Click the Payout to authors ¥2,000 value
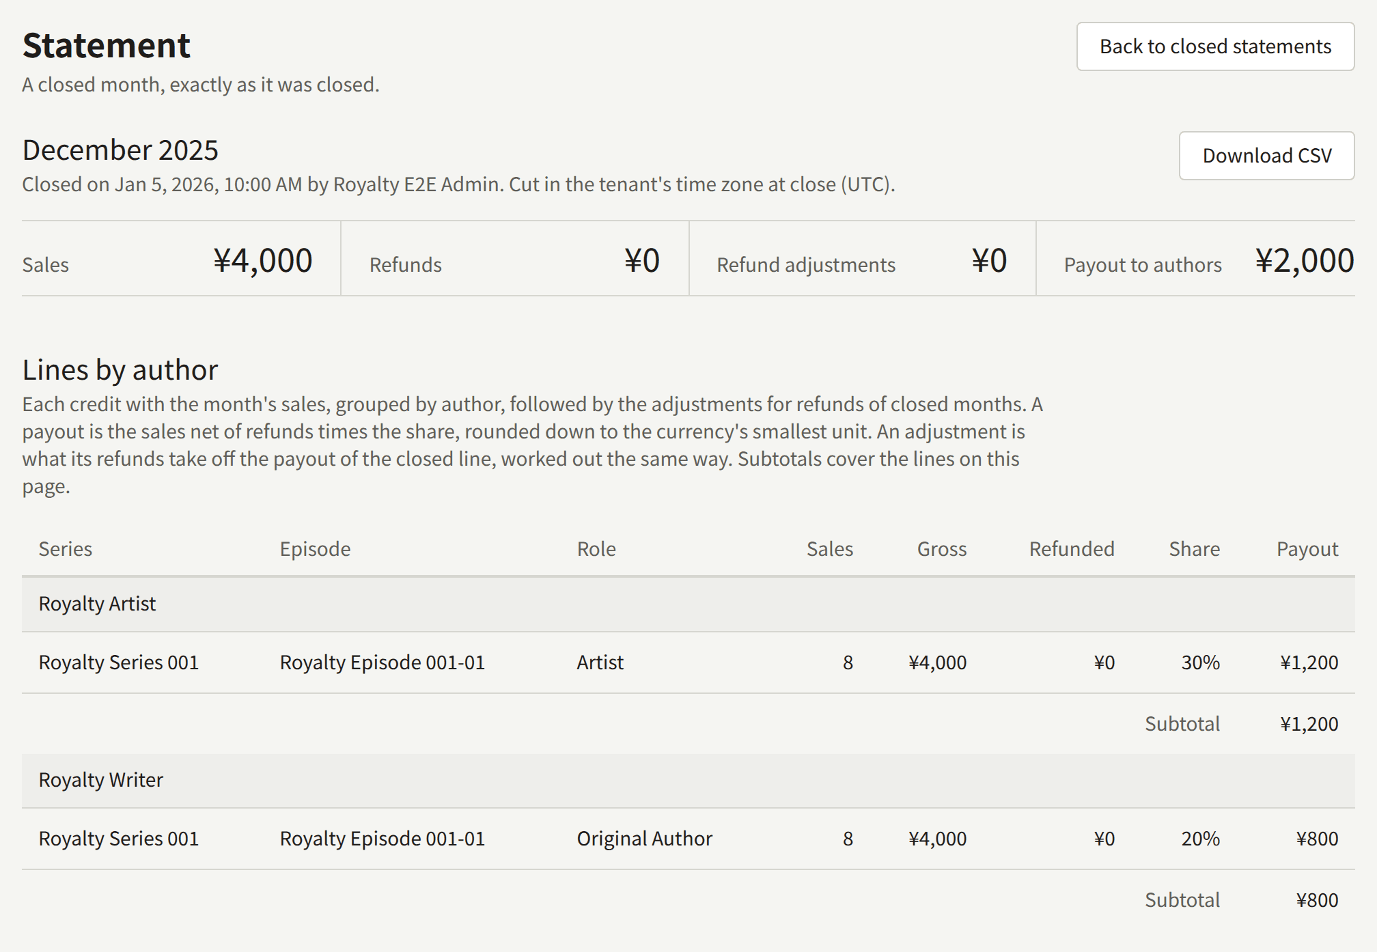Screen dimensions: 1377x952 pyautogui.click(x=1305, y=260)
